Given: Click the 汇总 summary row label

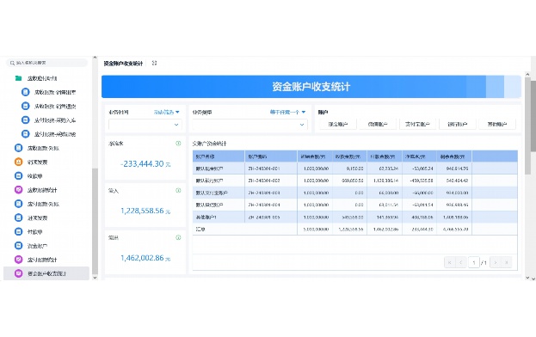Looking at the screenshot, I should pyautogui.click(x=200, y=230).
